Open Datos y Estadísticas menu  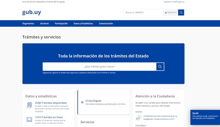[x=83, y=24]
